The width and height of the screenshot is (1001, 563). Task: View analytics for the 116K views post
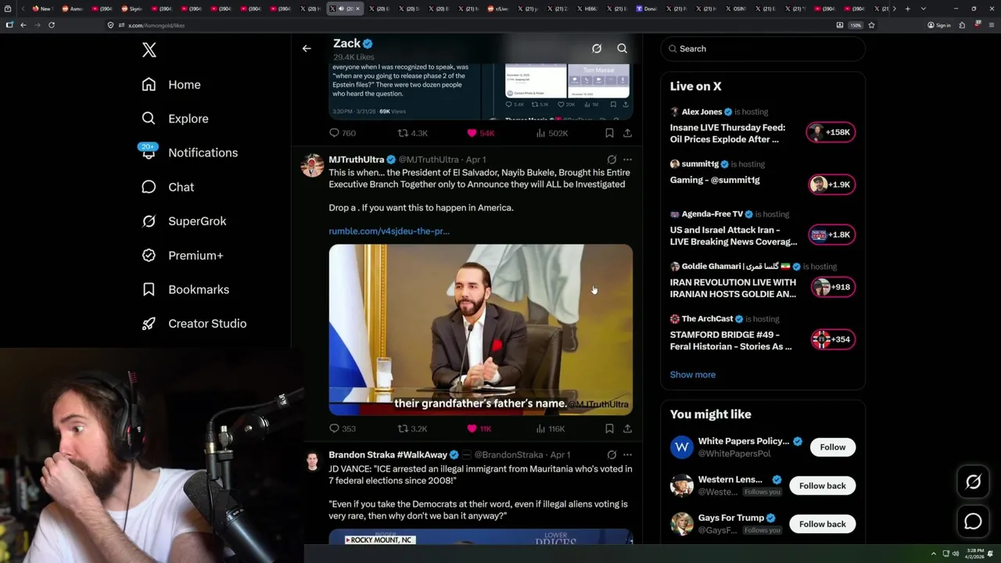pyautogui.click(x=550, y=429)
